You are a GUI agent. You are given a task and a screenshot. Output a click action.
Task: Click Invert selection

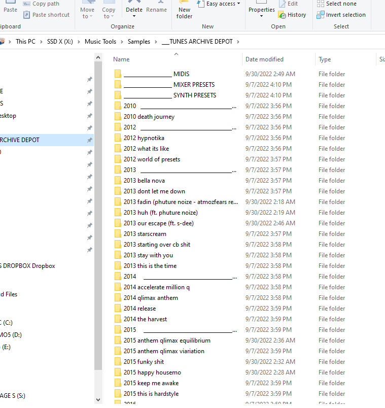(341, 15)
